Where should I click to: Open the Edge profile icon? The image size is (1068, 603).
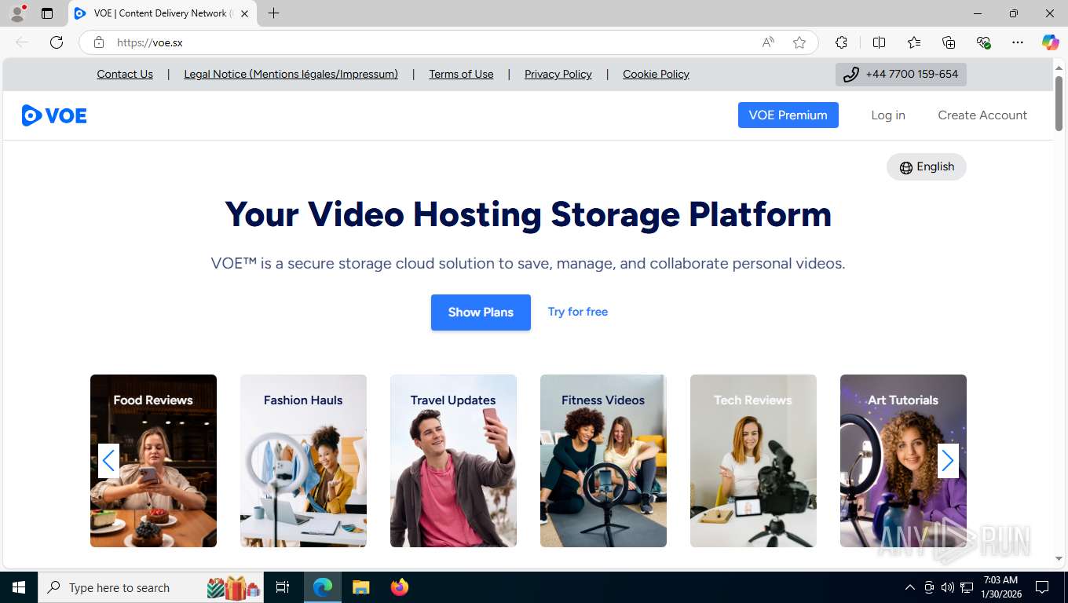click(x=17, y=13)
